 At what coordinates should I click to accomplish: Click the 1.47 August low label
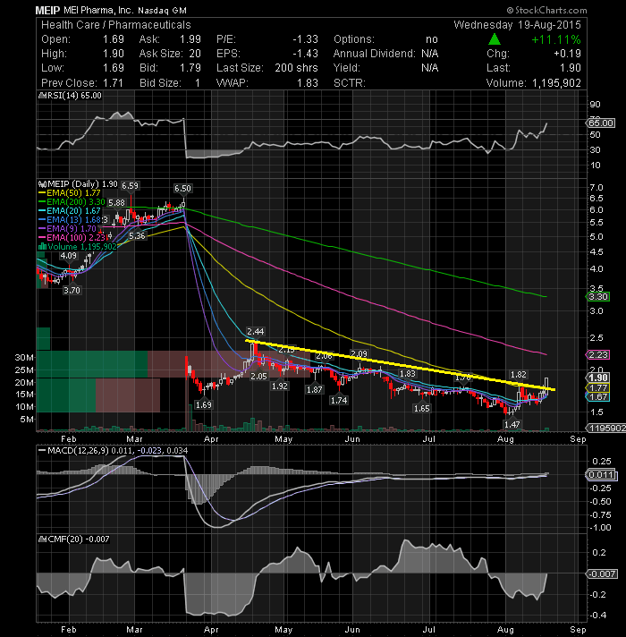point(512,425)
